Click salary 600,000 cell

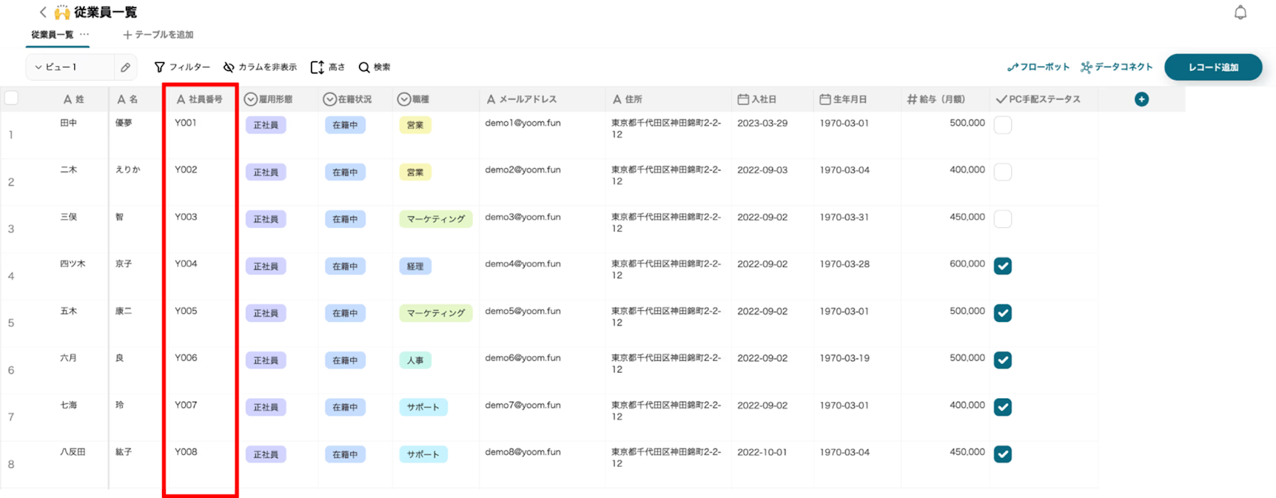coord(967,264)
